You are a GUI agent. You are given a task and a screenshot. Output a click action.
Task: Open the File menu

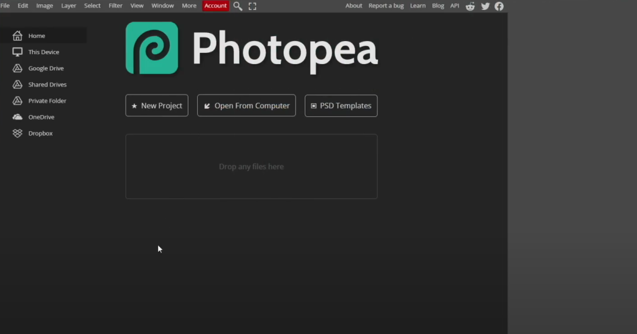click(x=5, y=6)
